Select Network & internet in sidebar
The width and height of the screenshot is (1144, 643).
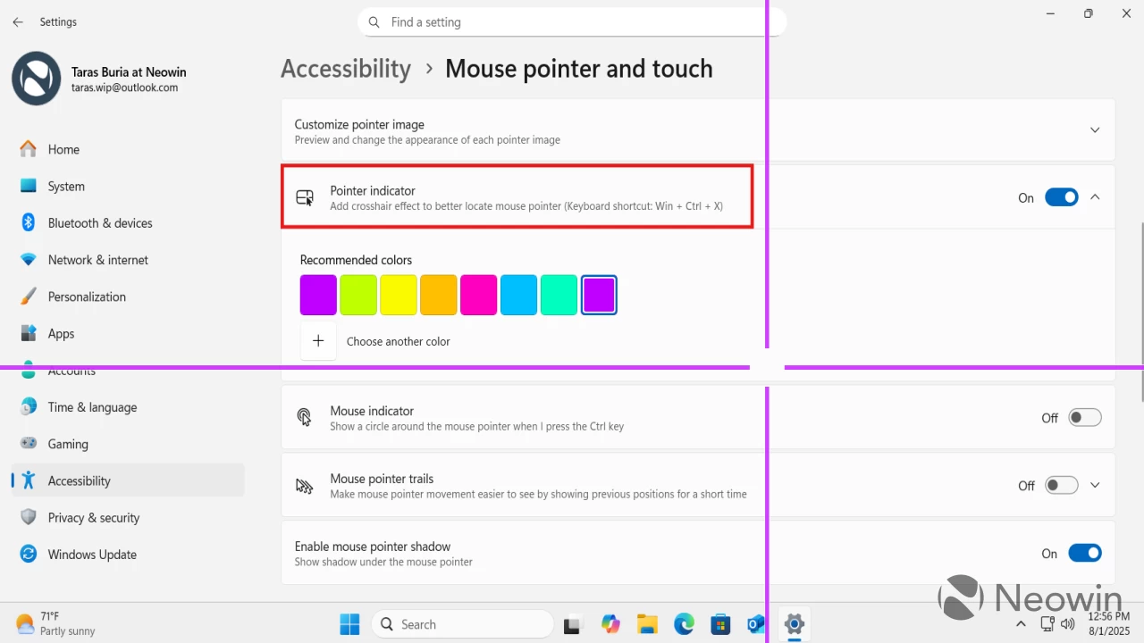coord(127,260)
